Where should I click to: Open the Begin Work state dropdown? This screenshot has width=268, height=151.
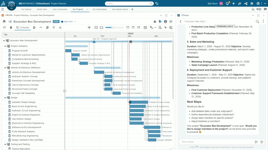click(75, 22)
